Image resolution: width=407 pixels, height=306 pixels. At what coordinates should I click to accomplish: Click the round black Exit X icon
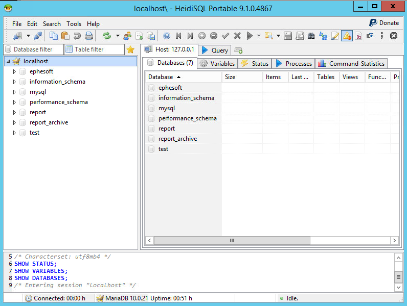(394, 36)
